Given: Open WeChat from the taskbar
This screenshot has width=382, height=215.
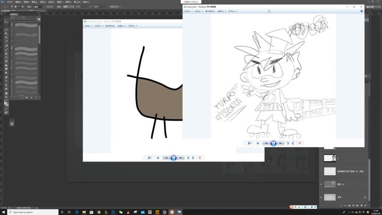Looking at the screenshot, I should (x=120, y=212).
